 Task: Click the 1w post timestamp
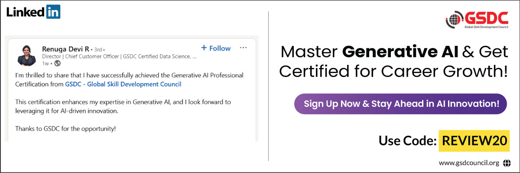pos(45,63)
